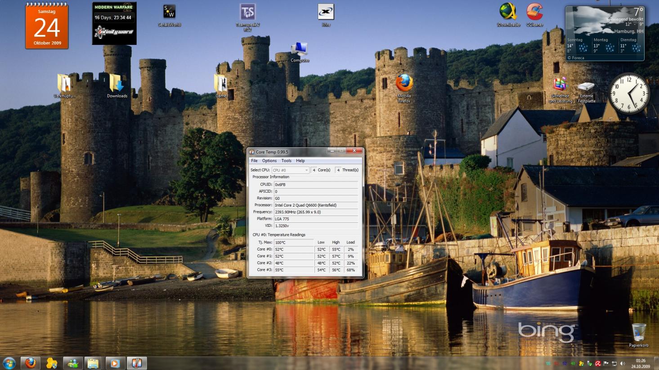Screen dimensions: 659x370
Task: Click the analog clock gadget
Action: pyautogui.click(x=629, y=93)
